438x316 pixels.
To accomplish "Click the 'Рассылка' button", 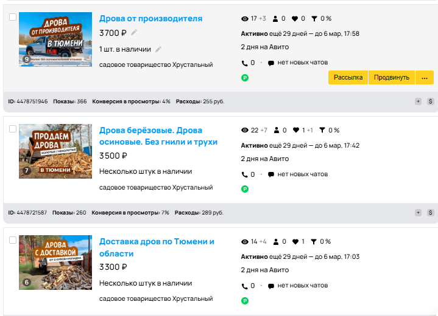I will [x=348, y=77].
